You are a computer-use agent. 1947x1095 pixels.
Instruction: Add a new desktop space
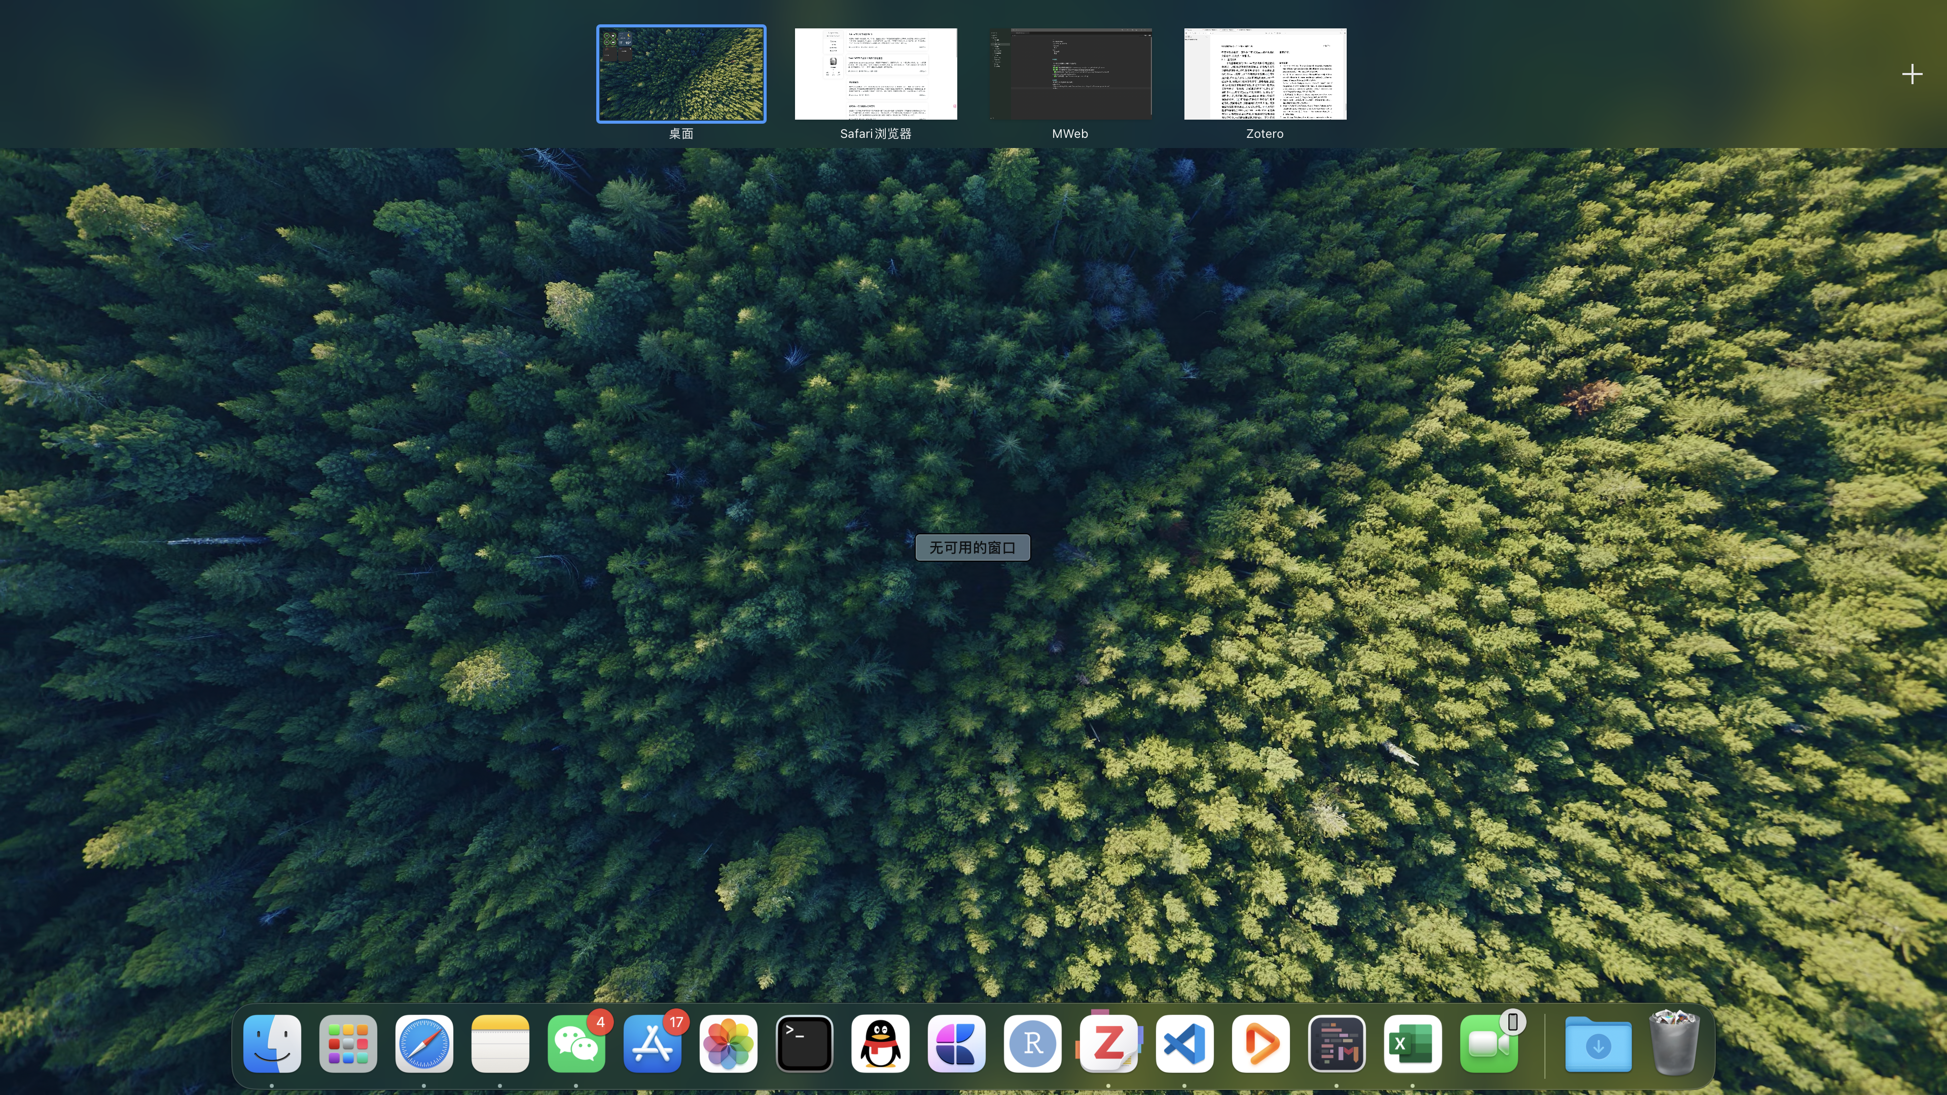pos(1912,74)
